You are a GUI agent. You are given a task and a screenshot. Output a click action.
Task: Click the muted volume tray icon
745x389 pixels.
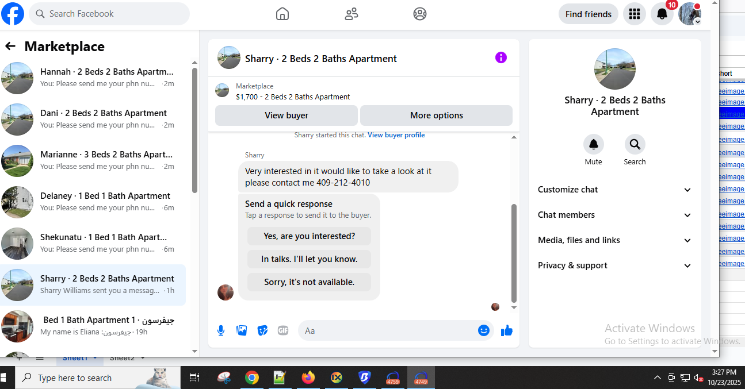coord(699,378)
